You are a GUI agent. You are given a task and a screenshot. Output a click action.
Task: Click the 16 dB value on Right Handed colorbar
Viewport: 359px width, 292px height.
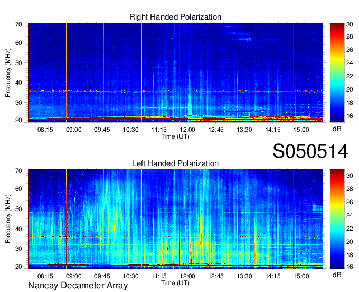[x=349, y=116]
